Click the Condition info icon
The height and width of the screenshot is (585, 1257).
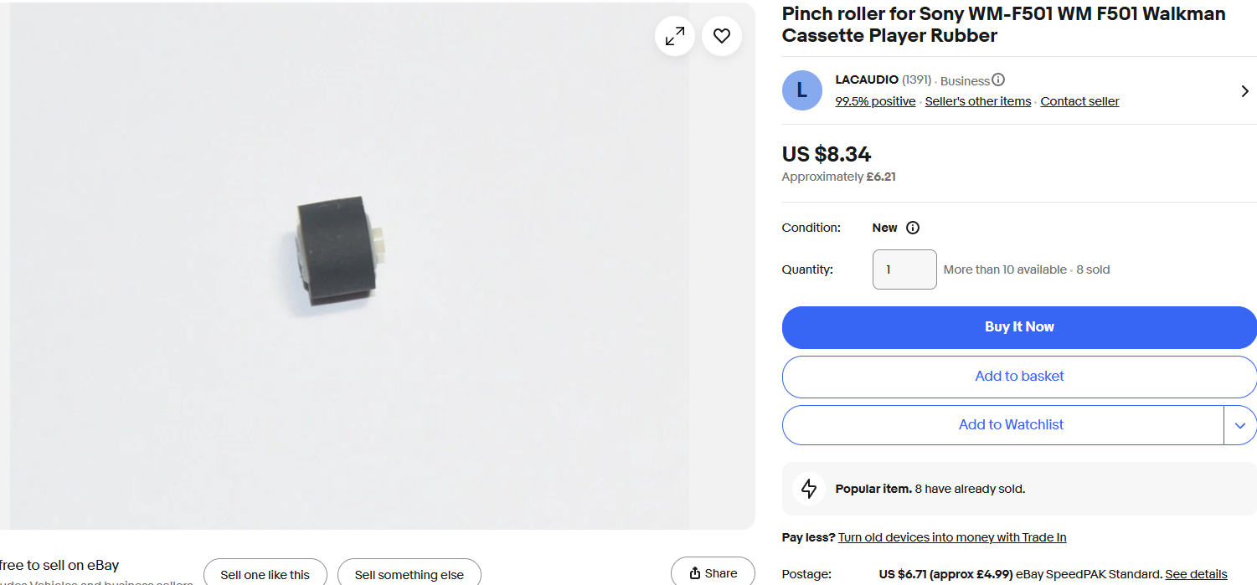pyautogui.click(x=913, y=228)
